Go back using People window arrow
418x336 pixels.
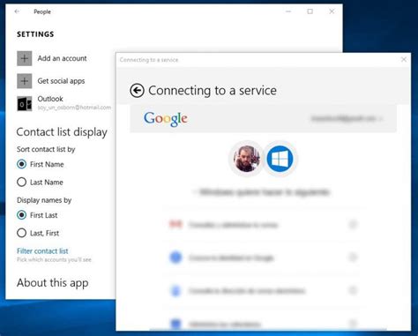pyautogui.click(x=17, y=11)
